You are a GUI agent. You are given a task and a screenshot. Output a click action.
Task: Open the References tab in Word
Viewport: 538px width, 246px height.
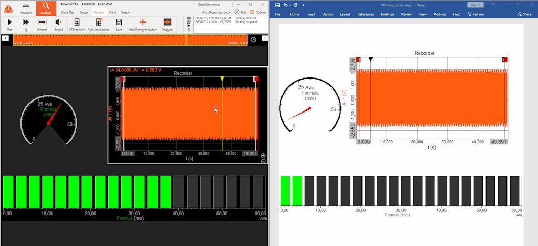(x=366, y=14)
